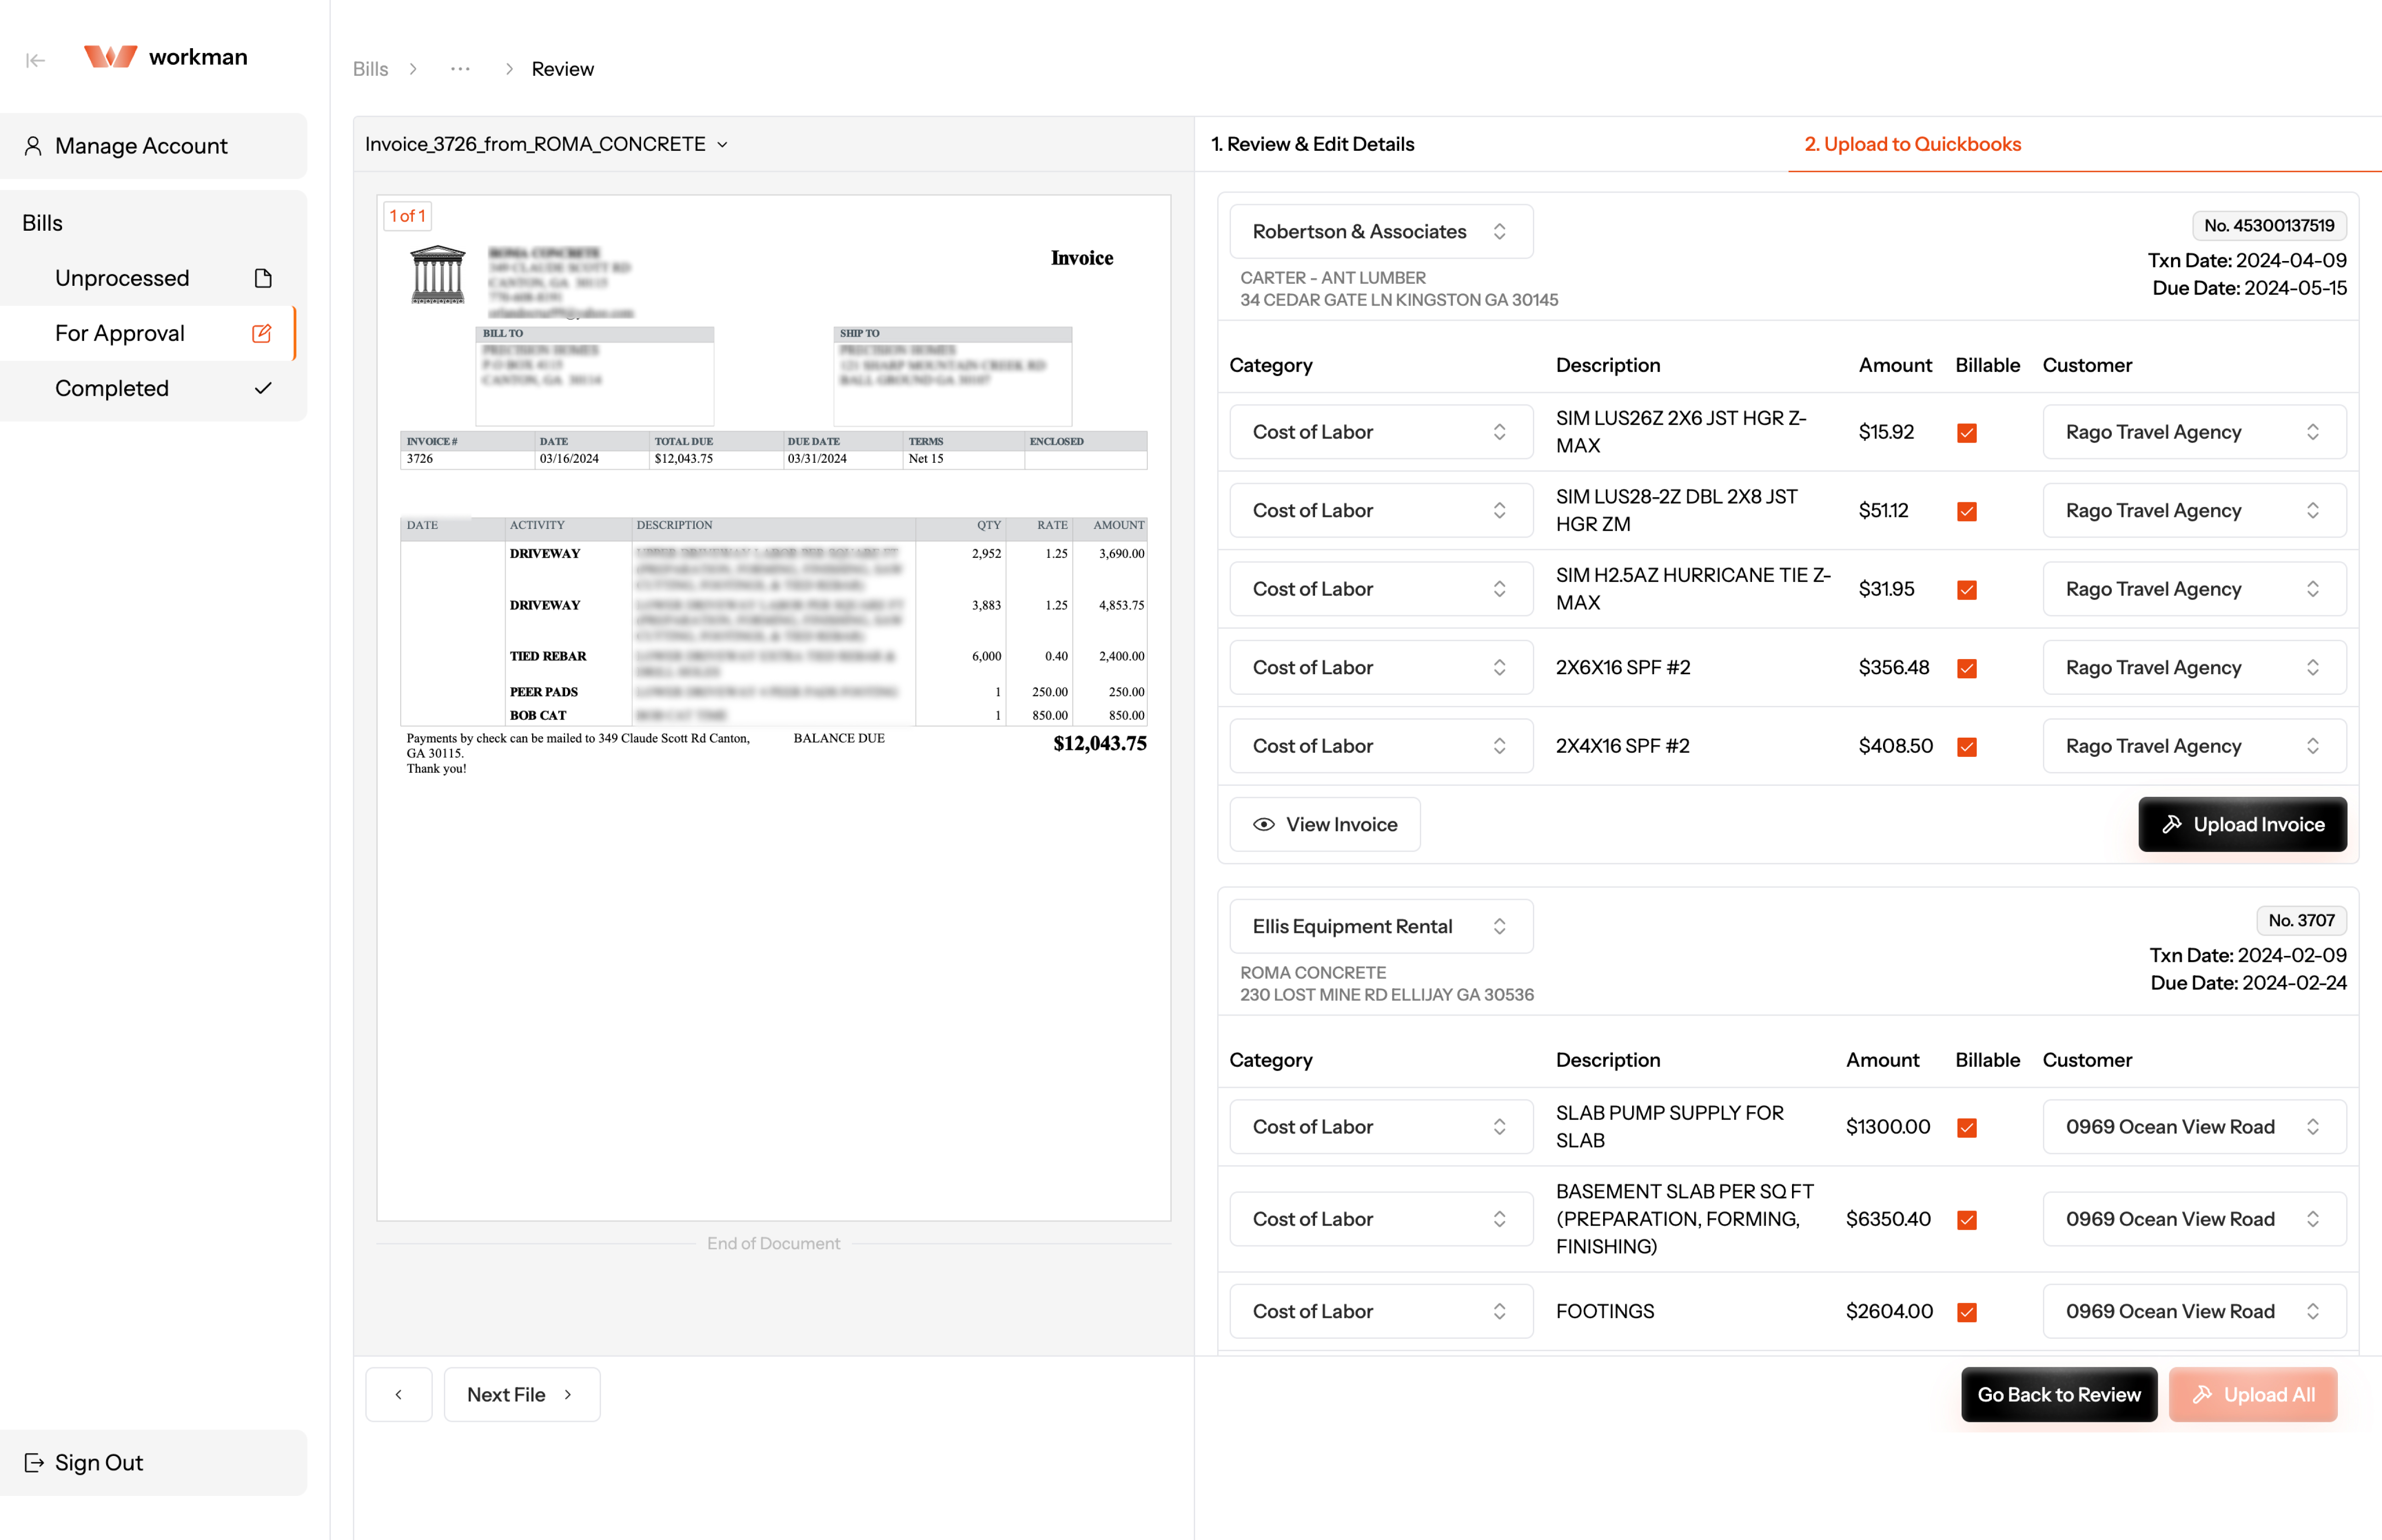Switch to Upload to Quickbooks tab

(x=1912, y=144)
